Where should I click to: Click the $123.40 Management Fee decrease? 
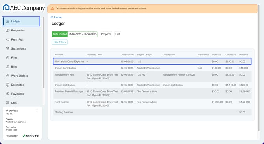[x=230, y=75]
